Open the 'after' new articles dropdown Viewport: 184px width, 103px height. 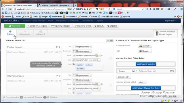pos(142,82)
